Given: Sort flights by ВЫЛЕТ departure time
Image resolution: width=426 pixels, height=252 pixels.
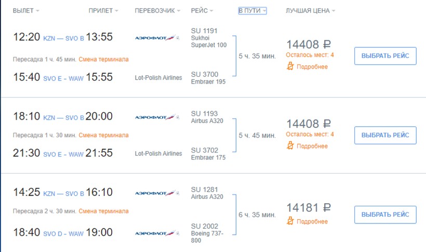Looking at the screenshot, I should [x=25, y=11].
